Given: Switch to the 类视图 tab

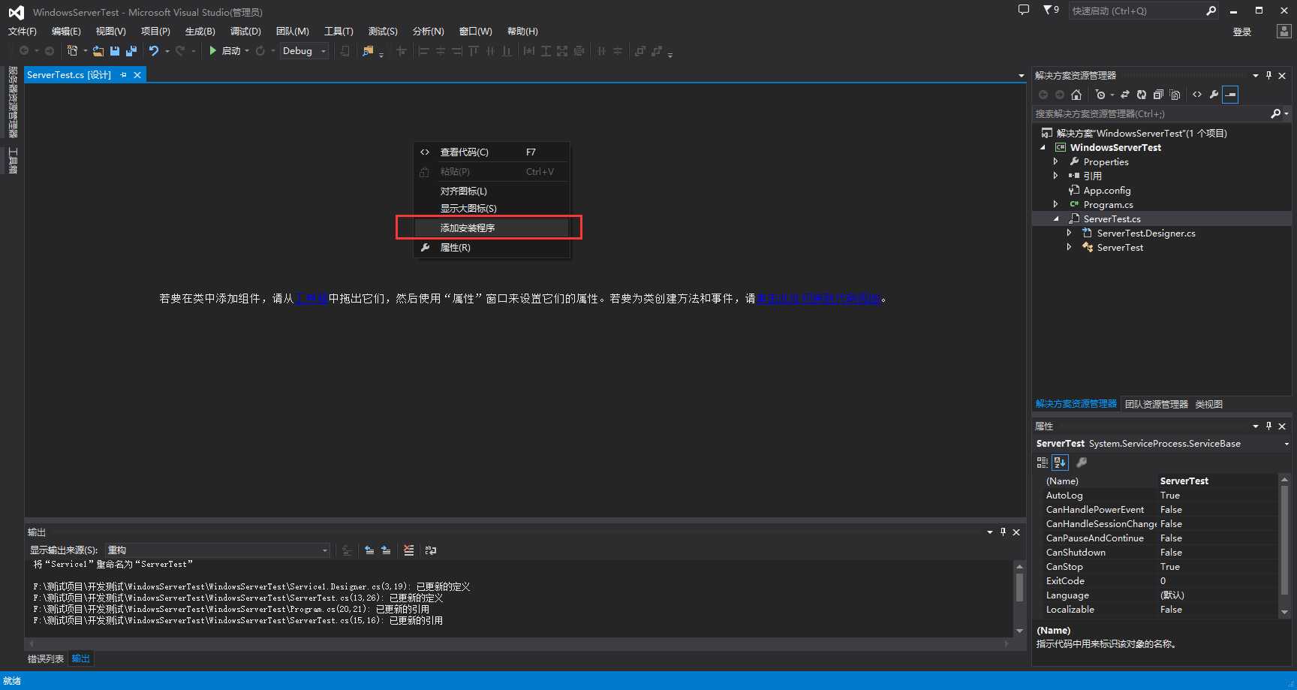Looking at the screenshot, I should (x=1209, y=405).
